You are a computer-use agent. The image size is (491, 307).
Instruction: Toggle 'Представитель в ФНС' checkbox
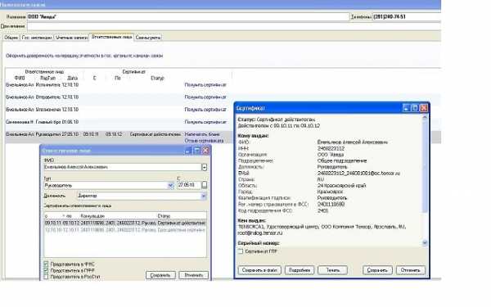46,264
